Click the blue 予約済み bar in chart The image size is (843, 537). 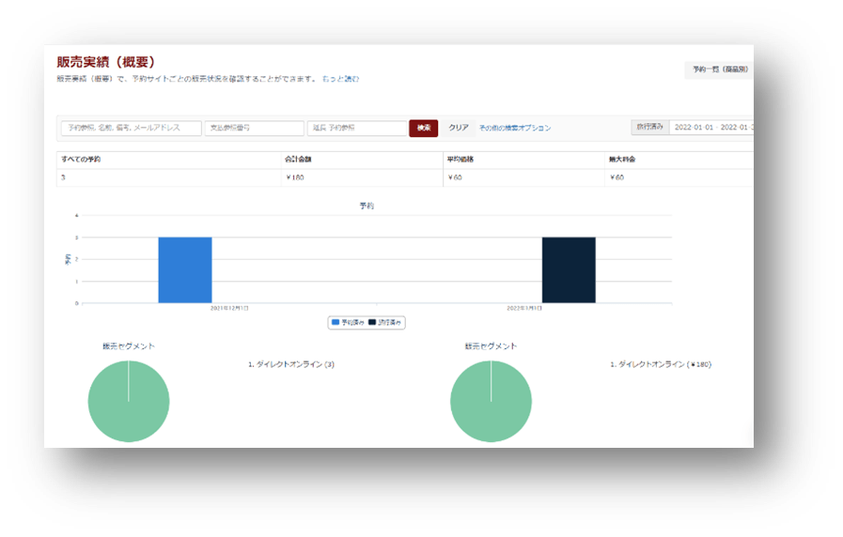click(x=185, y=270)
